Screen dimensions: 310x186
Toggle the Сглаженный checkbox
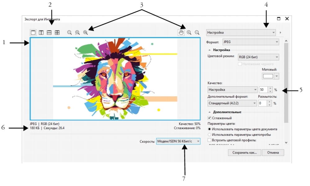[x=209, y=118]
